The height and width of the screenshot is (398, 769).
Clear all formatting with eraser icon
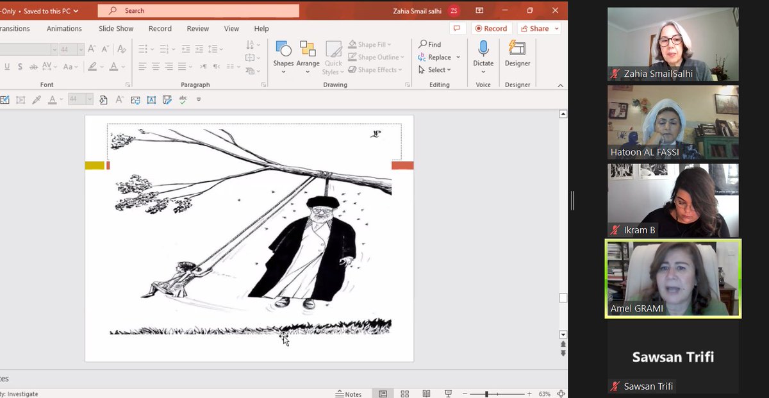[122, 49]
